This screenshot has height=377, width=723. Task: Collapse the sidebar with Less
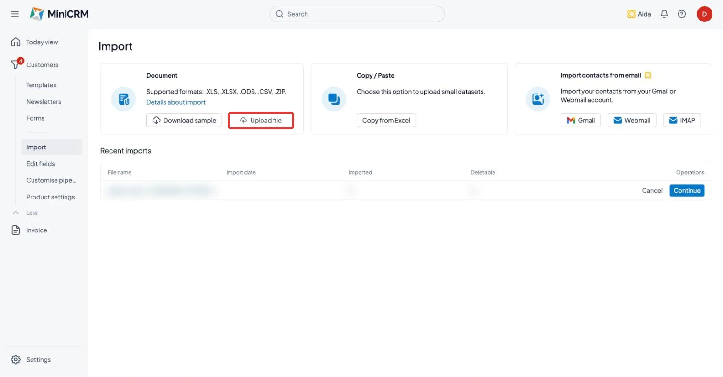(25, 213)
